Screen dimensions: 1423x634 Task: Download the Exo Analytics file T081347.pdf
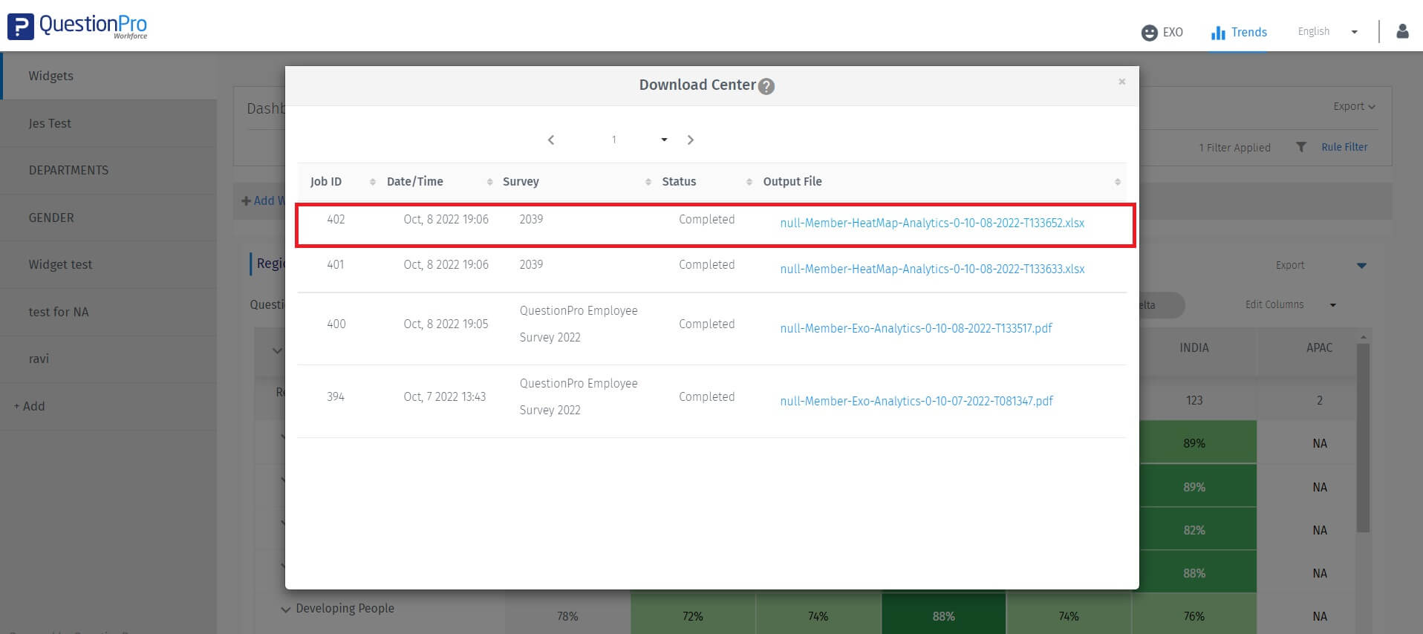pos(916,401)
